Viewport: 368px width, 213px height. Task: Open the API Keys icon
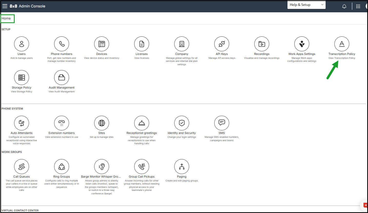[x=222, y=44]
